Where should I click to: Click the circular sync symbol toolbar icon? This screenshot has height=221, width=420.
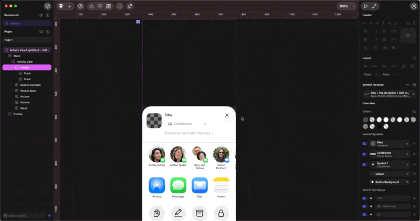[x=120, y=6]
